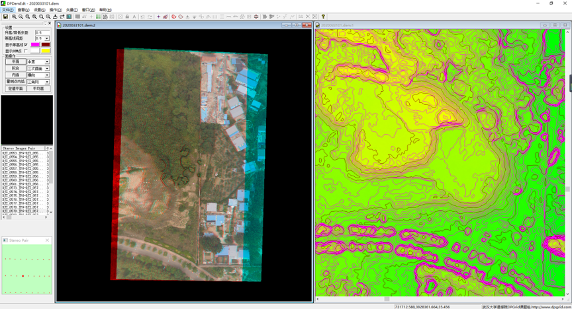Select the red eraser tool icon
The width and height of the screenshot is (572, 309).
pos(166,17)
